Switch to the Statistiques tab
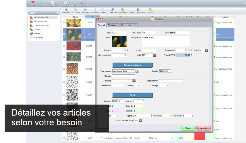The width and height of the screenshot is (246, 143). (113, 25)
